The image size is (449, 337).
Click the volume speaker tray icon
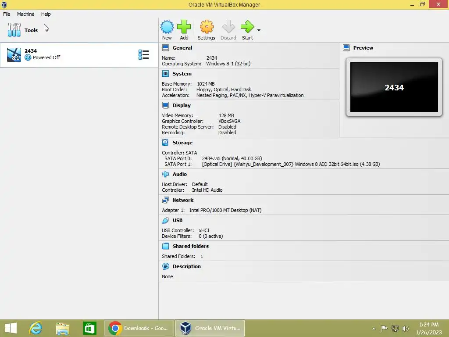point(405,328)
